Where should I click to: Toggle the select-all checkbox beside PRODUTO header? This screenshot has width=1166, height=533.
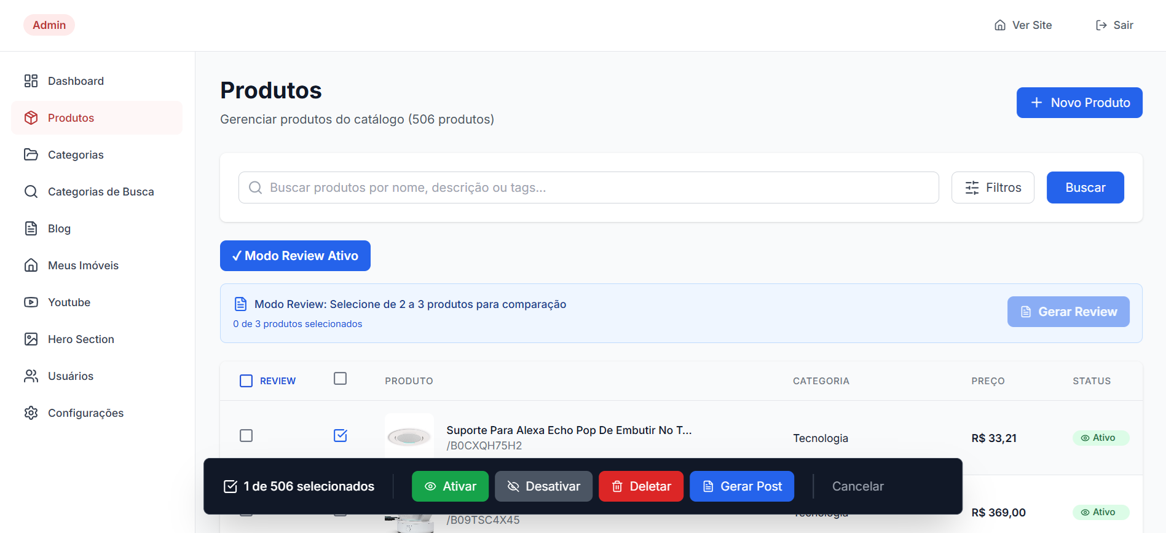(340, 379)
